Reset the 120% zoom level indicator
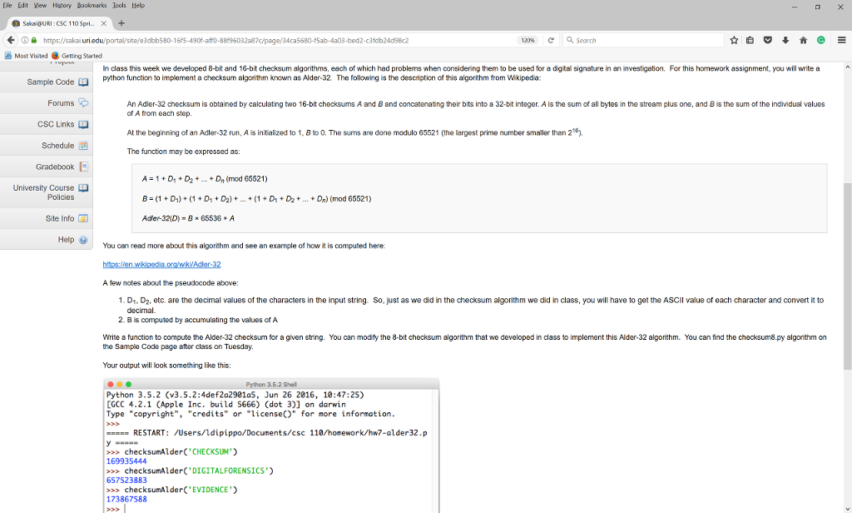 point(527,40)
